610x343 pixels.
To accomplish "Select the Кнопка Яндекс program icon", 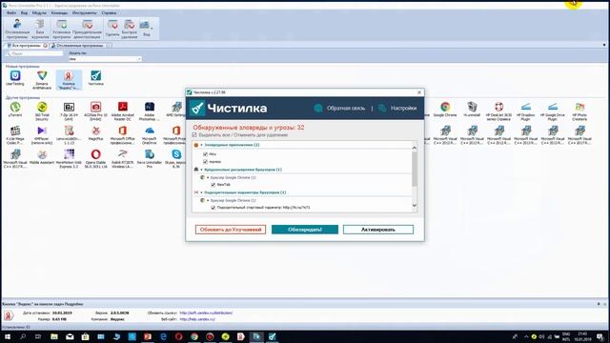I will coord(69,80).
